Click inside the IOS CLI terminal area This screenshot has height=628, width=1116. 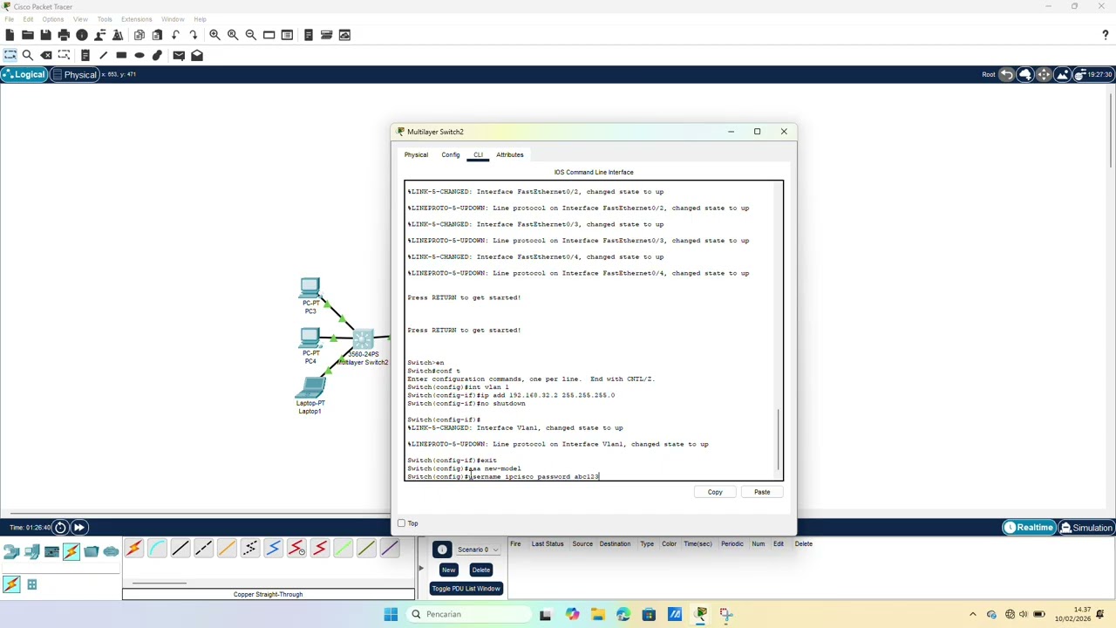click(591, 331)
